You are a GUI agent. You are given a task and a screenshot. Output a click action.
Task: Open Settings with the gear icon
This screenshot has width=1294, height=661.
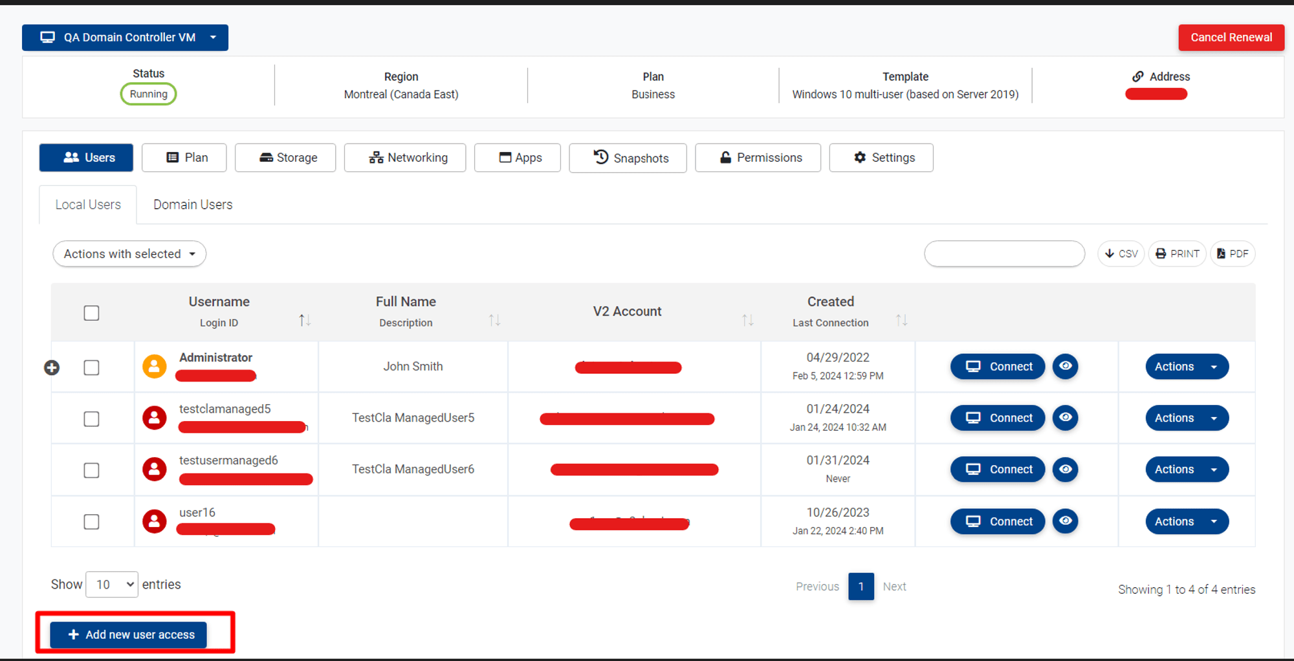(x=859, y=157)
